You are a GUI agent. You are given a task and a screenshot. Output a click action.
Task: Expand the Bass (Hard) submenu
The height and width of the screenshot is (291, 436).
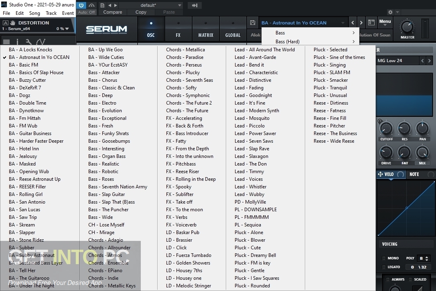coord(310,41)
